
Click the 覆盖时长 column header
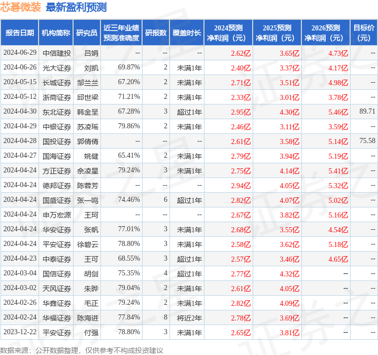tap(187, 33)
